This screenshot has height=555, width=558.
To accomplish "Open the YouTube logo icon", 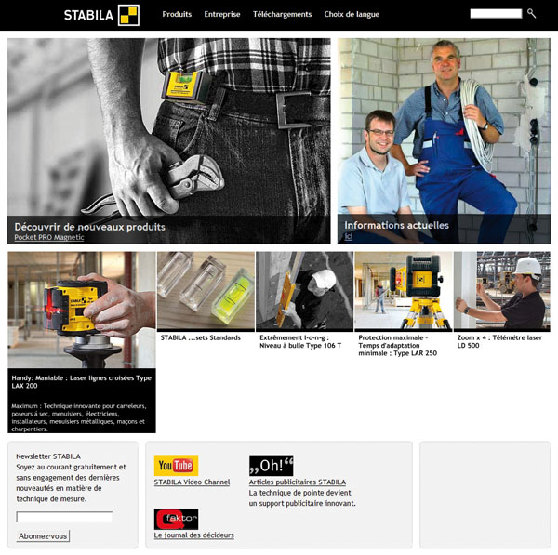I will pos(176,465).
